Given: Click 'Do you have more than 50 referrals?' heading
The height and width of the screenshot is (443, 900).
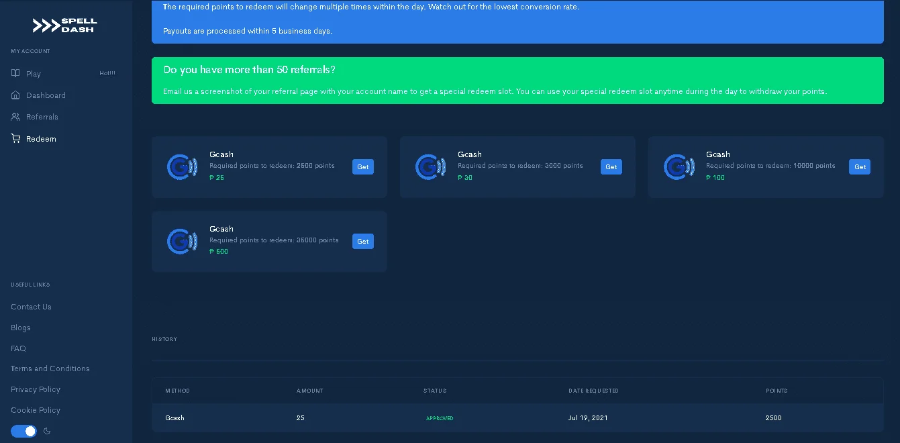Looking at the screenshot, I should click(249, 70).
